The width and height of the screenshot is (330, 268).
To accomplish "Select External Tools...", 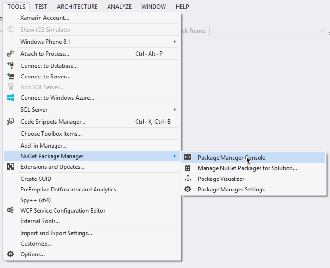I will pyautogui.click(x=92, y=221).
